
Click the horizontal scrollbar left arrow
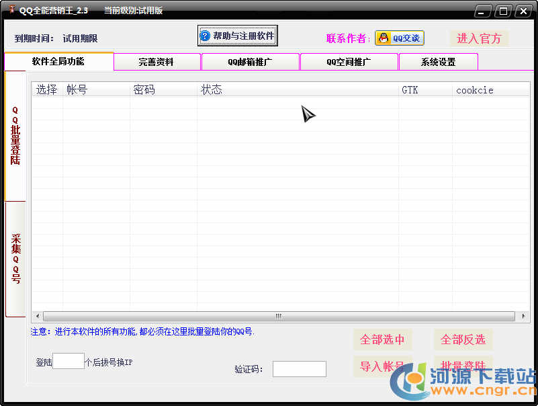(38, 316)
